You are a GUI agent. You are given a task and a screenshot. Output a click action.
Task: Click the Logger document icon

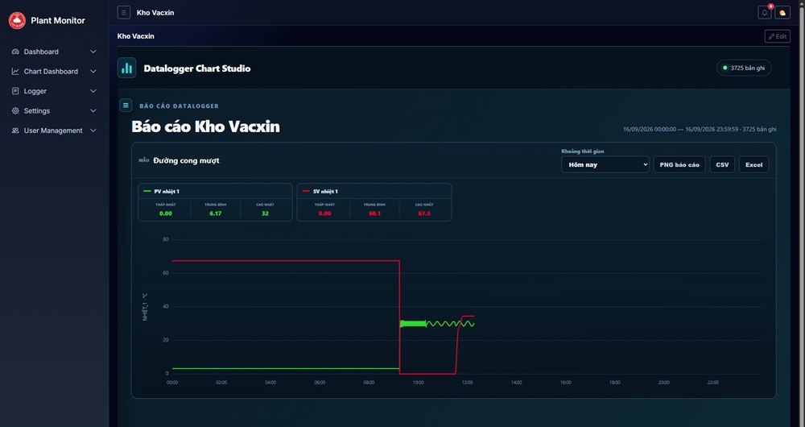coord(15,91)
